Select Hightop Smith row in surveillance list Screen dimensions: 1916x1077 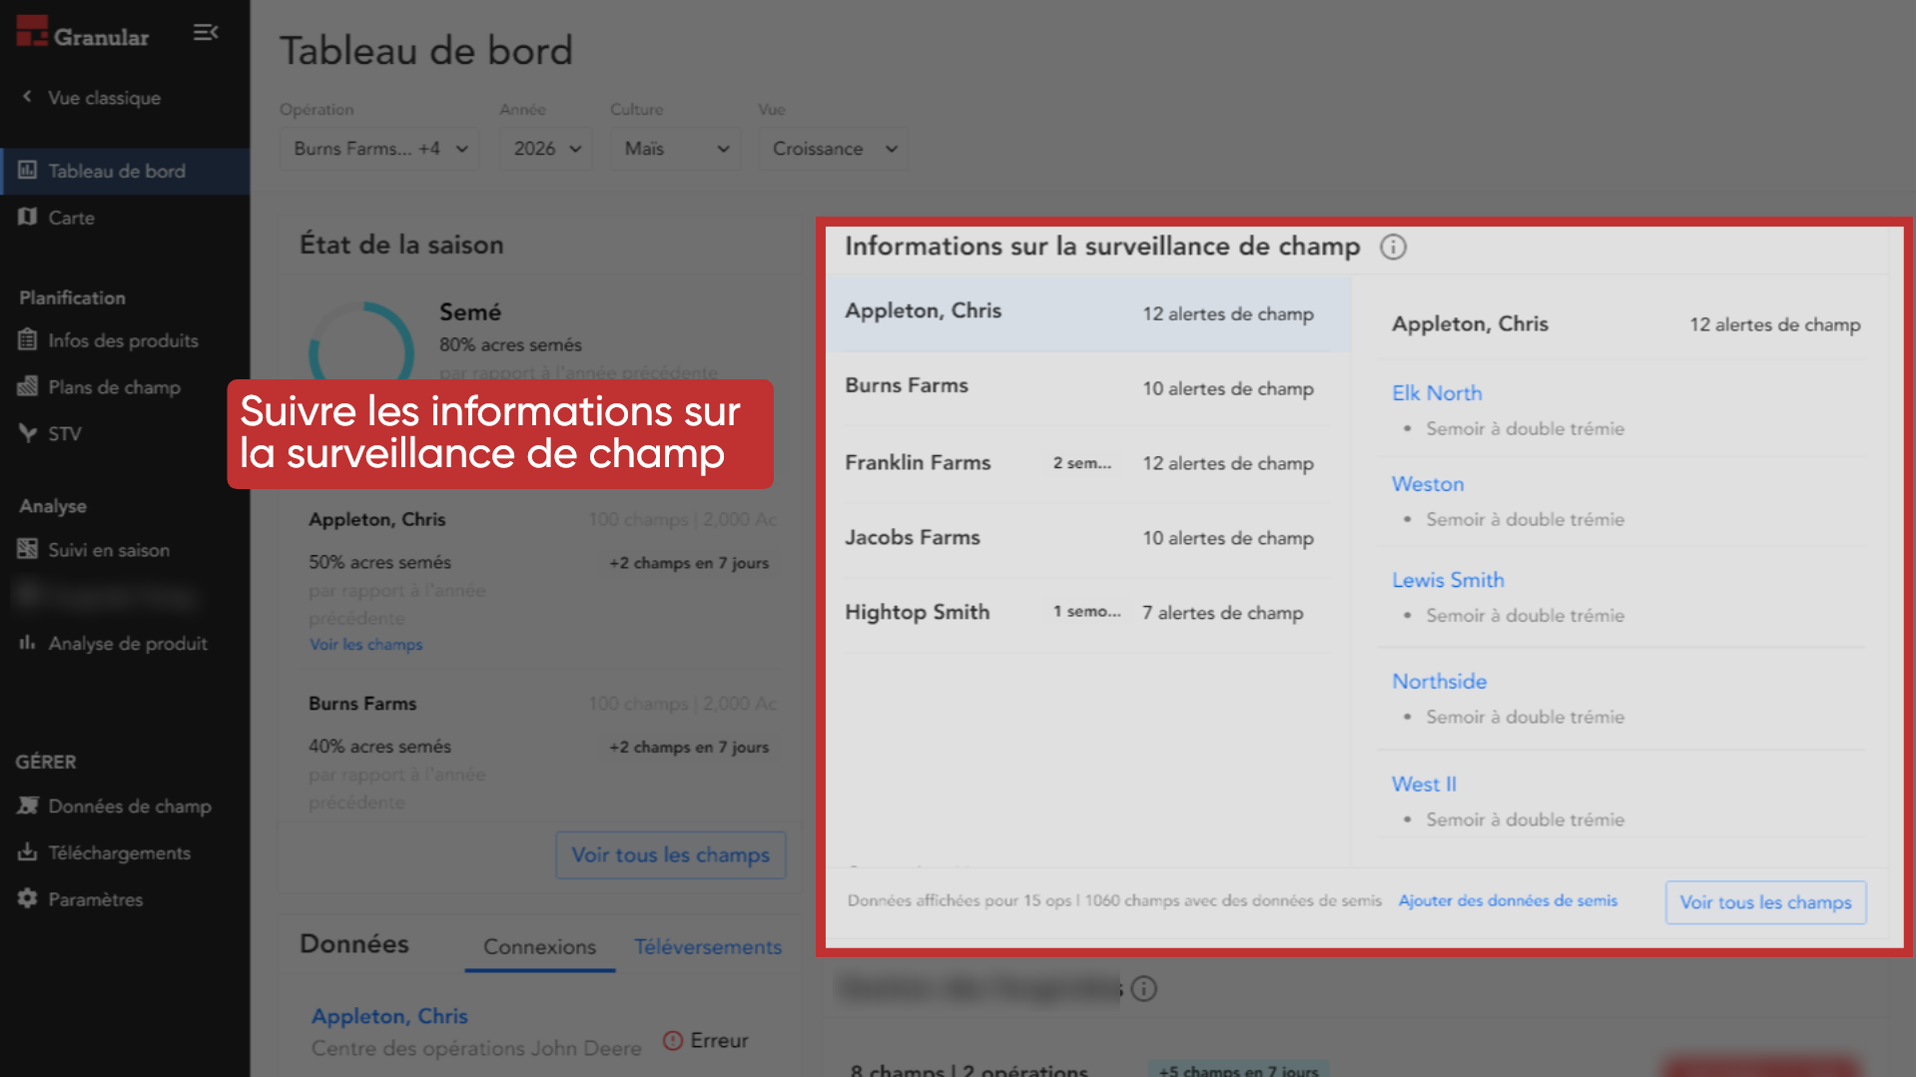(1088, 612)
